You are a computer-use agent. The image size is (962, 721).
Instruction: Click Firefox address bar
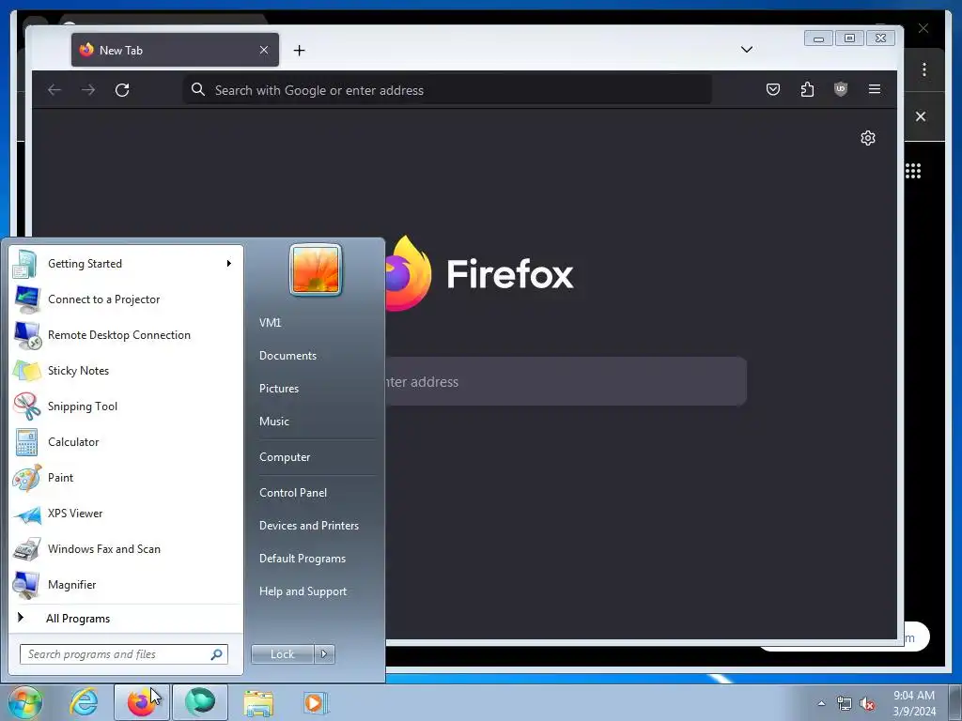(x=447, y=90)
